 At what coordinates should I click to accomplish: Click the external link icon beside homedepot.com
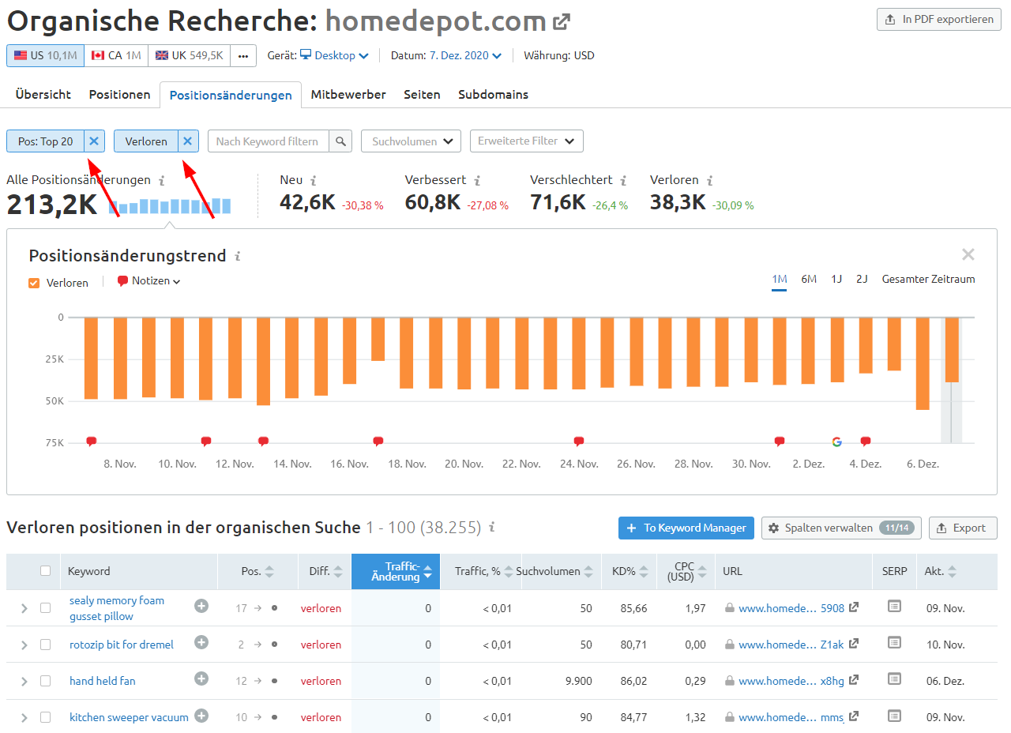[x=561, y=21]
